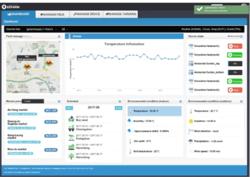Viewport: 250px width, 177px height.
Task: Click Field manage panel corner icon
Action: pyautogui.click(x=59, y=36)
